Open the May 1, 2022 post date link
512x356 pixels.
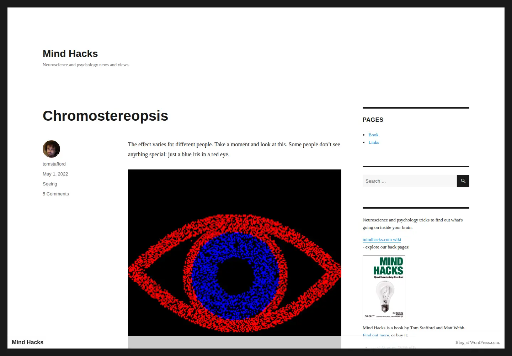click(x=55, y=174)
